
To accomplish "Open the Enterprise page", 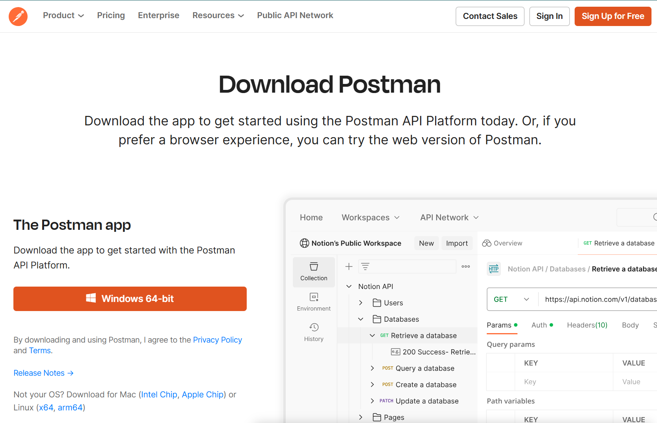I will 158,15.
